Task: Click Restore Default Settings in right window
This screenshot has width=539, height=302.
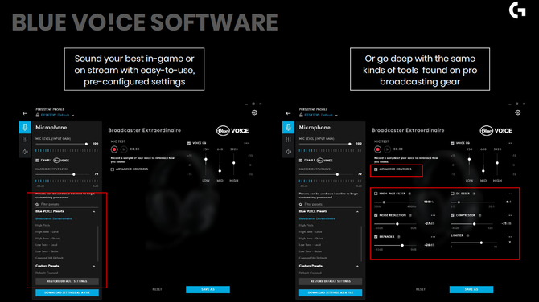Action: (331, 281)
